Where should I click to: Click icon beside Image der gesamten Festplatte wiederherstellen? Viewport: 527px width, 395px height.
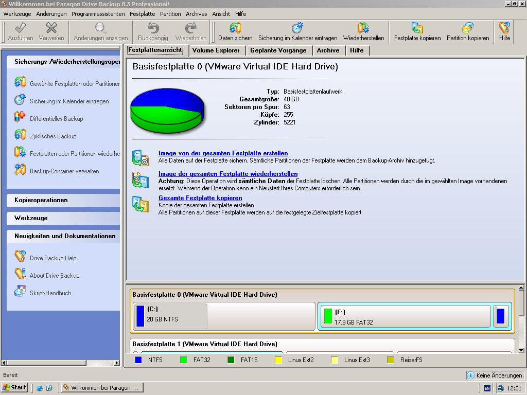[140, 180]
